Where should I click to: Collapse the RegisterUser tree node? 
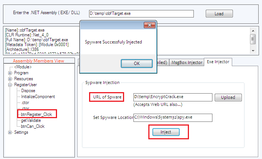click(x=10, y=85)
